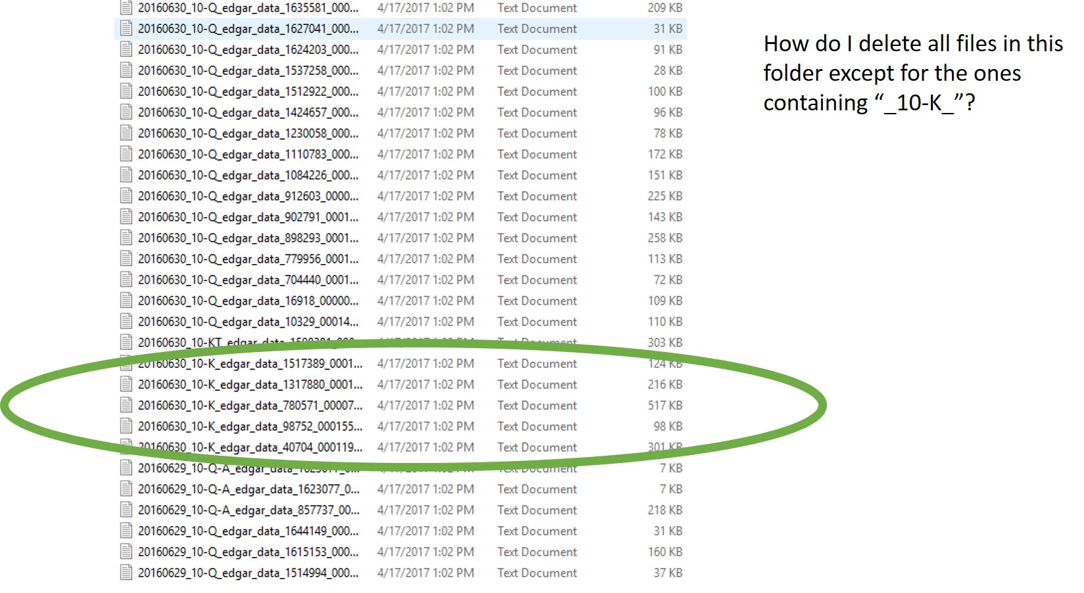Click the icon next to 10-Q edgar_data_10329
The height and width of the screenshot is (593, 1084).
126,322
